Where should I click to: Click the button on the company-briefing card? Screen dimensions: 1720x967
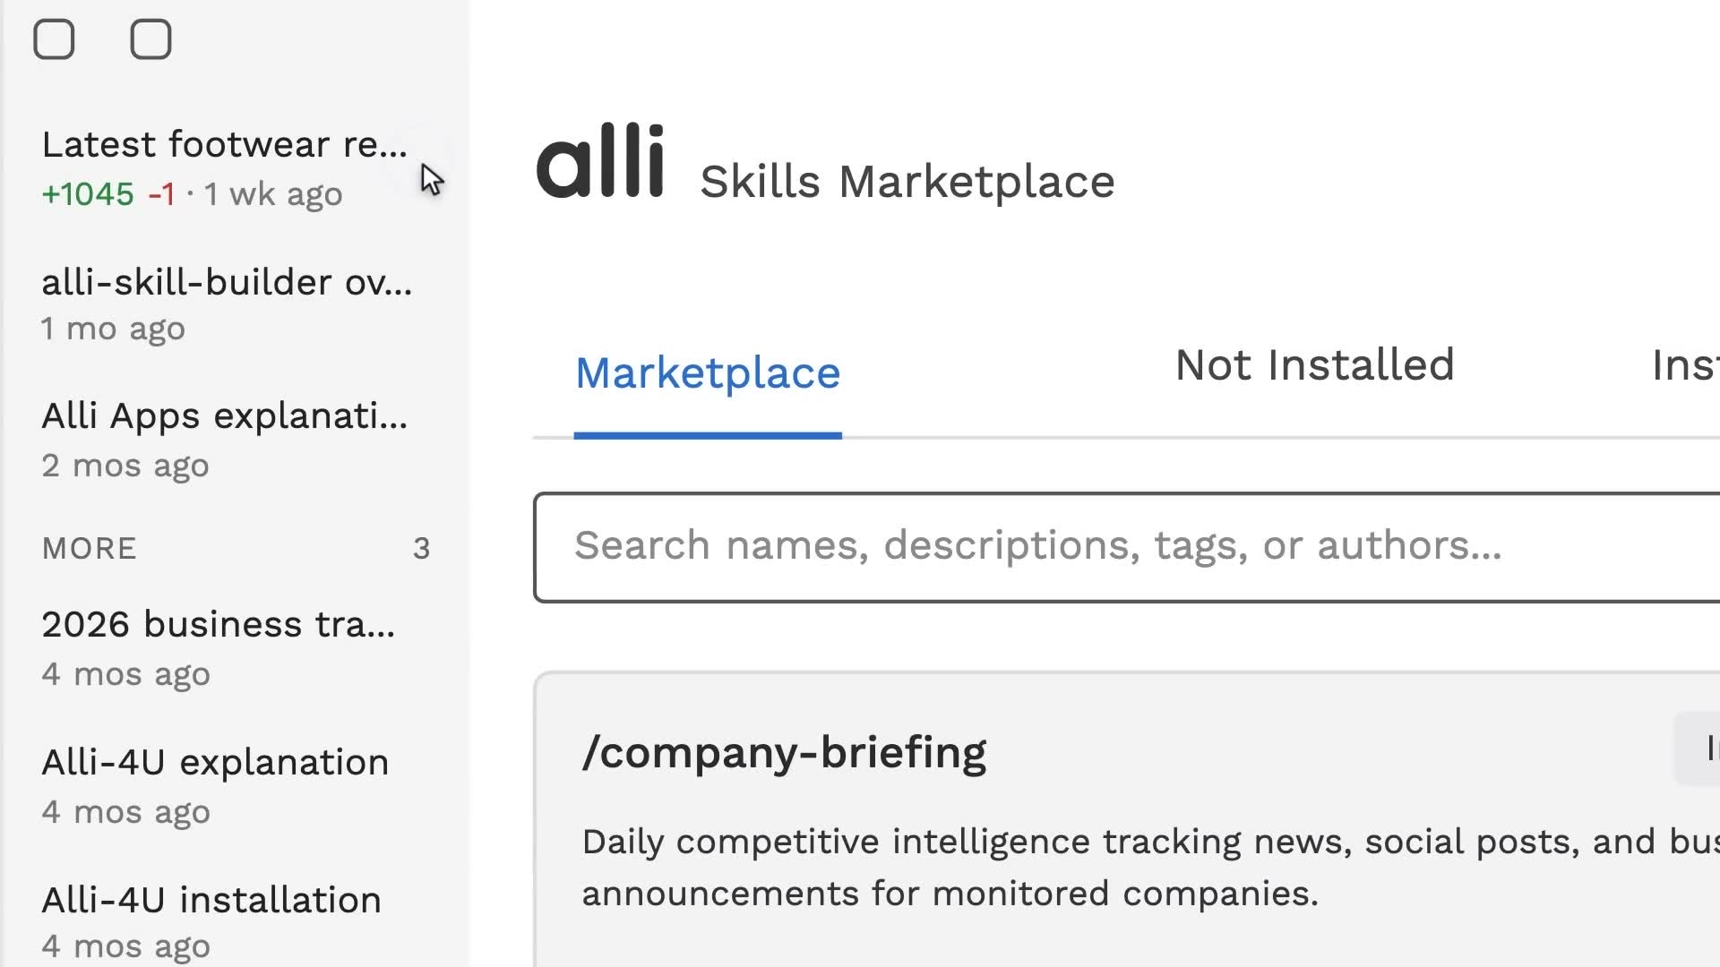coord(1698,749)
